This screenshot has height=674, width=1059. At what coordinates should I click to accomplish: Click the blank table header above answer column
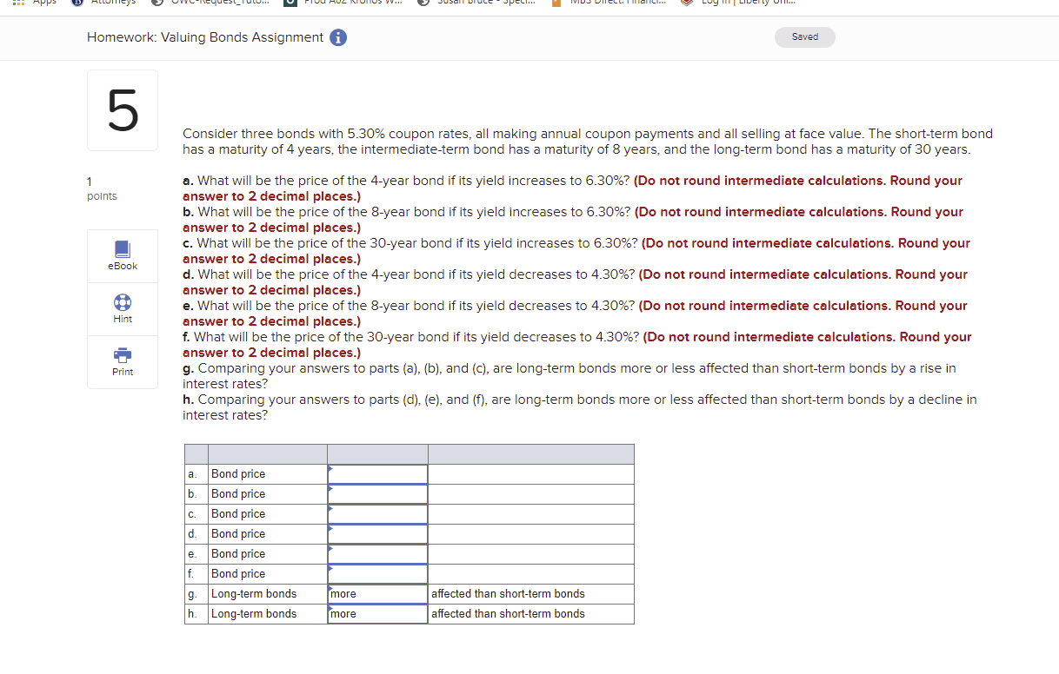pos(377,453)
